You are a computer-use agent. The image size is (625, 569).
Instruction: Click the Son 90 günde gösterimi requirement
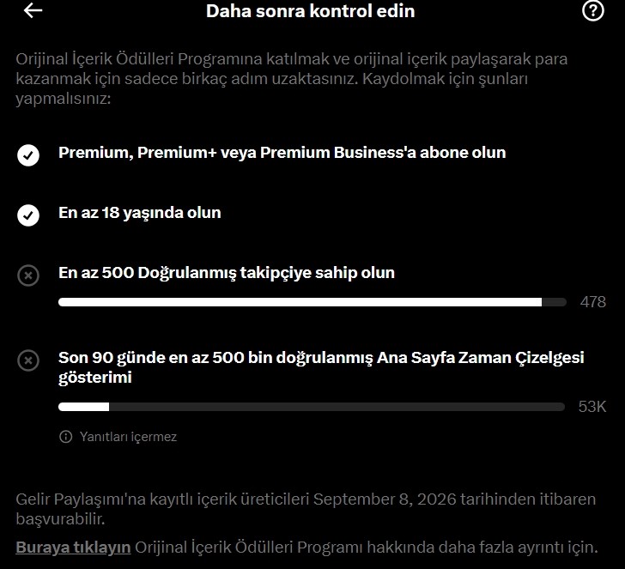tap(321, 367)
